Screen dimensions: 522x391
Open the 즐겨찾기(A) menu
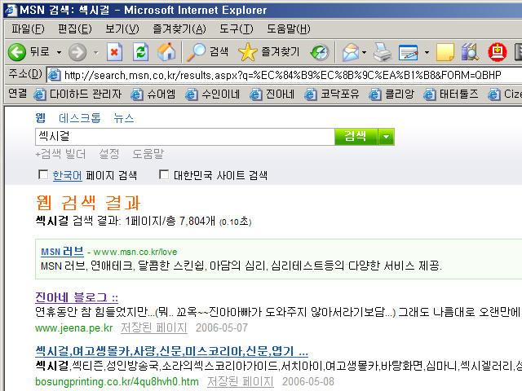click(x=179, y=29)
